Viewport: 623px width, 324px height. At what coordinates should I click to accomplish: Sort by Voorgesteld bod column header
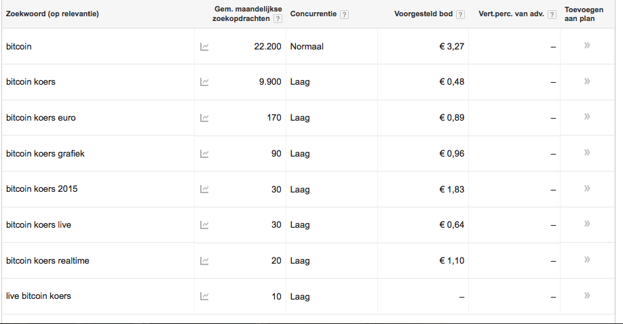pos(423,14)
